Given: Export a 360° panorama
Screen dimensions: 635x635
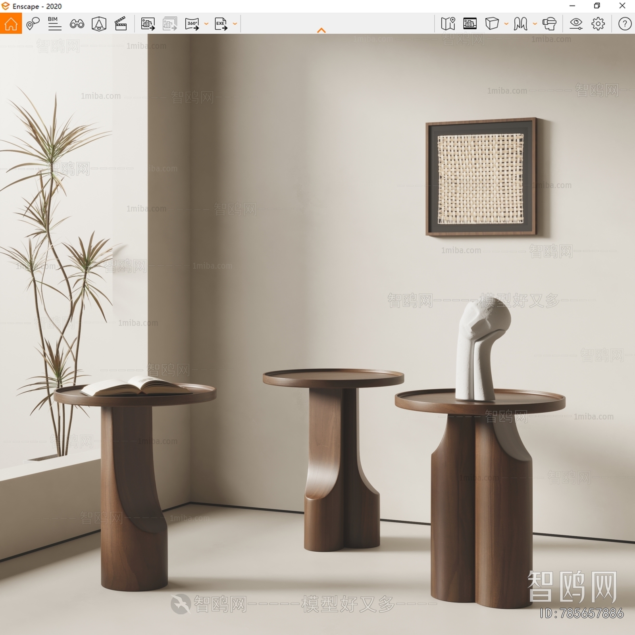Looking at the screenshot, I should pos(192,25).
